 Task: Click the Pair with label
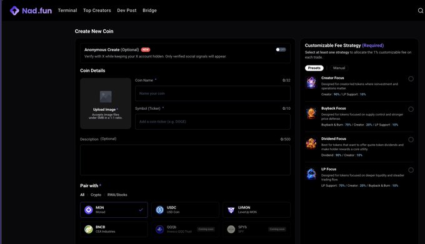click(89, 185)
